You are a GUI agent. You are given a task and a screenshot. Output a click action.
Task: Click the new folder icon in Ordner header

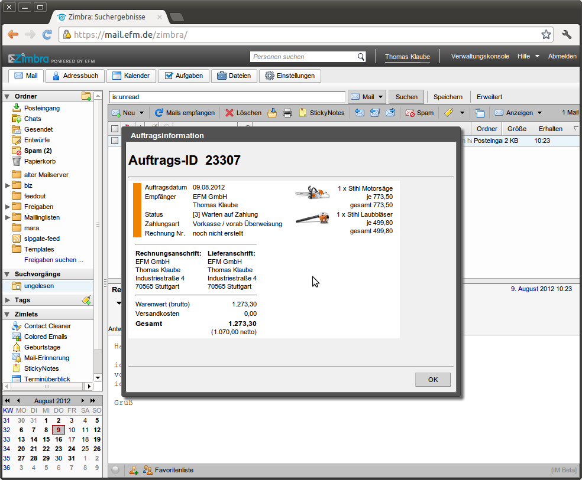pos(86,96)
